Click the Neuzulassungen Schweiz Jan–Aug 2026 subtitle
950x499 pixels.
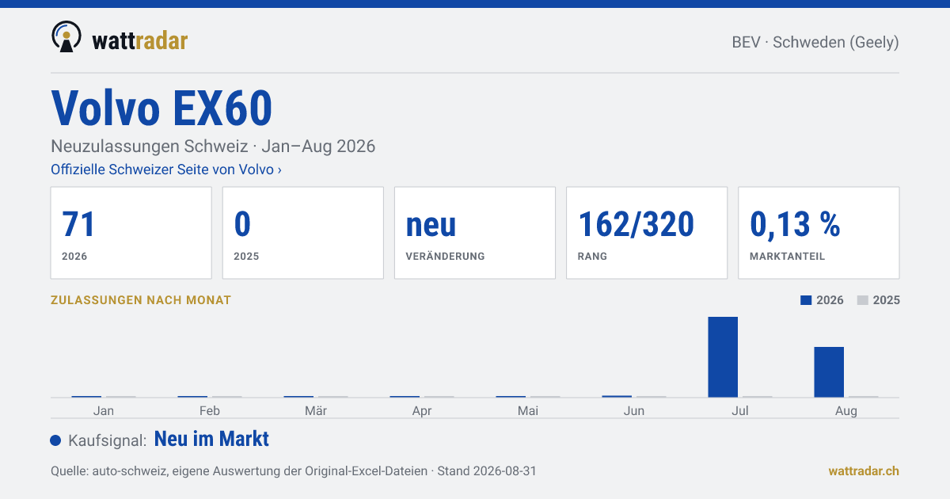[213, 147]
